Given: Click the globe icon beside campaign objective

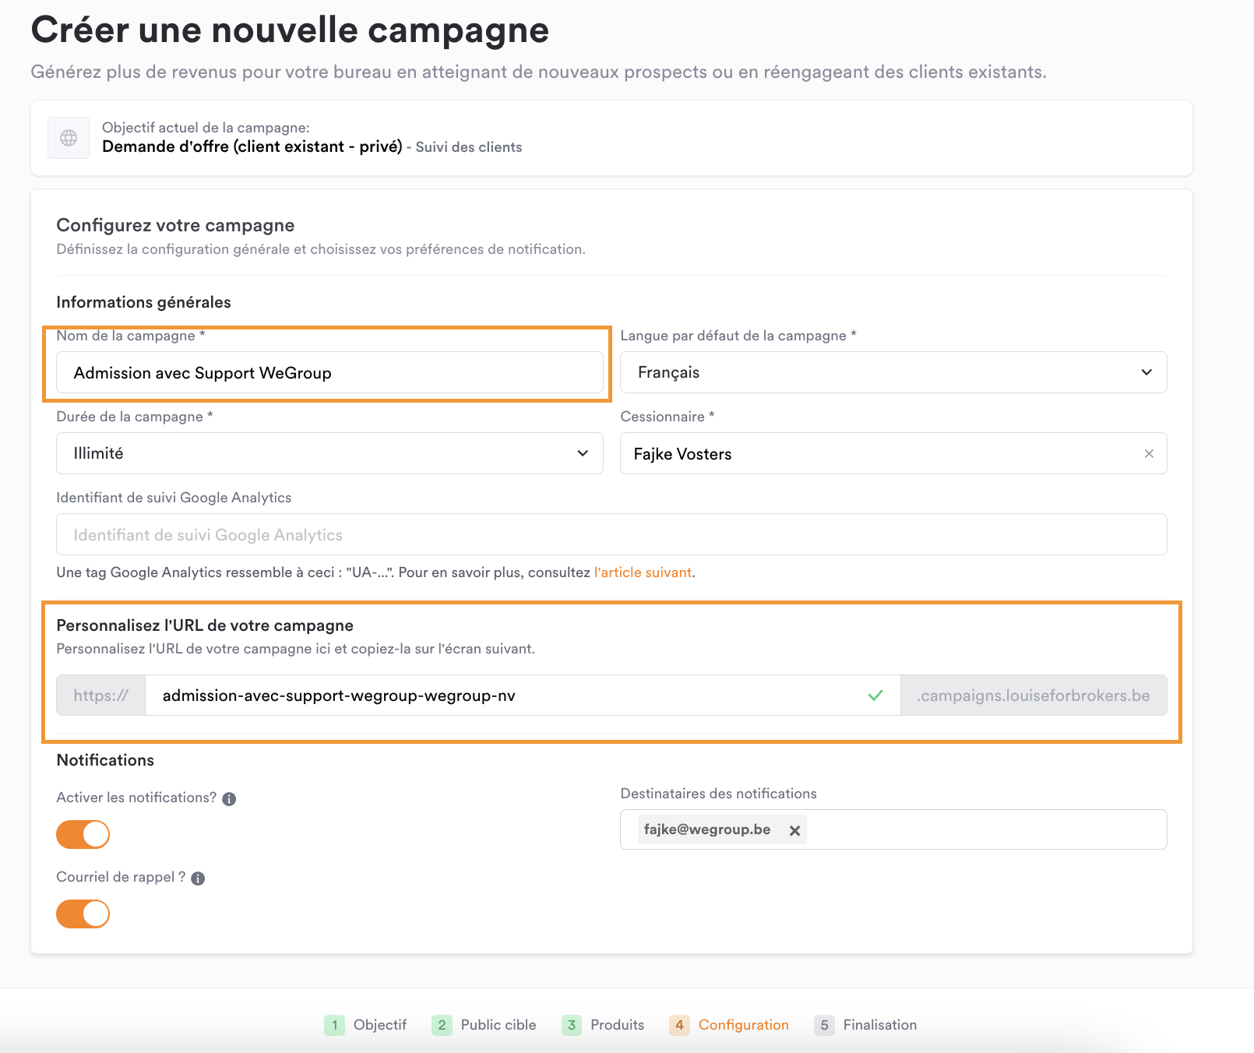Looking at the screenshot, I should click(x=69, y=138).
